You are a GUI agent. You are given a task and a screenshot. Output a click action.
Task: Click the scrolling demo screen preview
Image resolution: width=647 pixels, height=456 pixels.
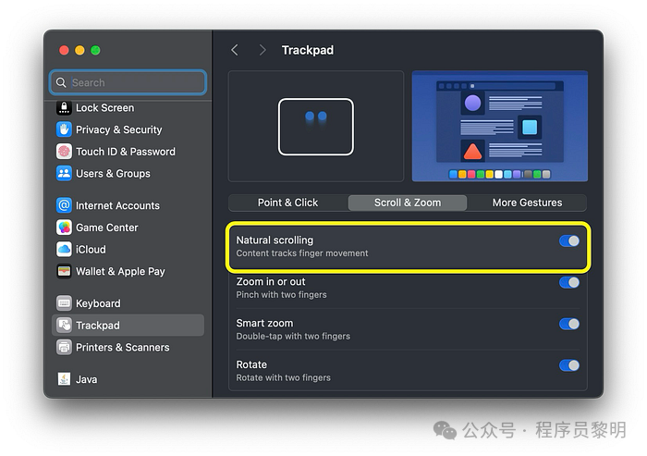500,127
